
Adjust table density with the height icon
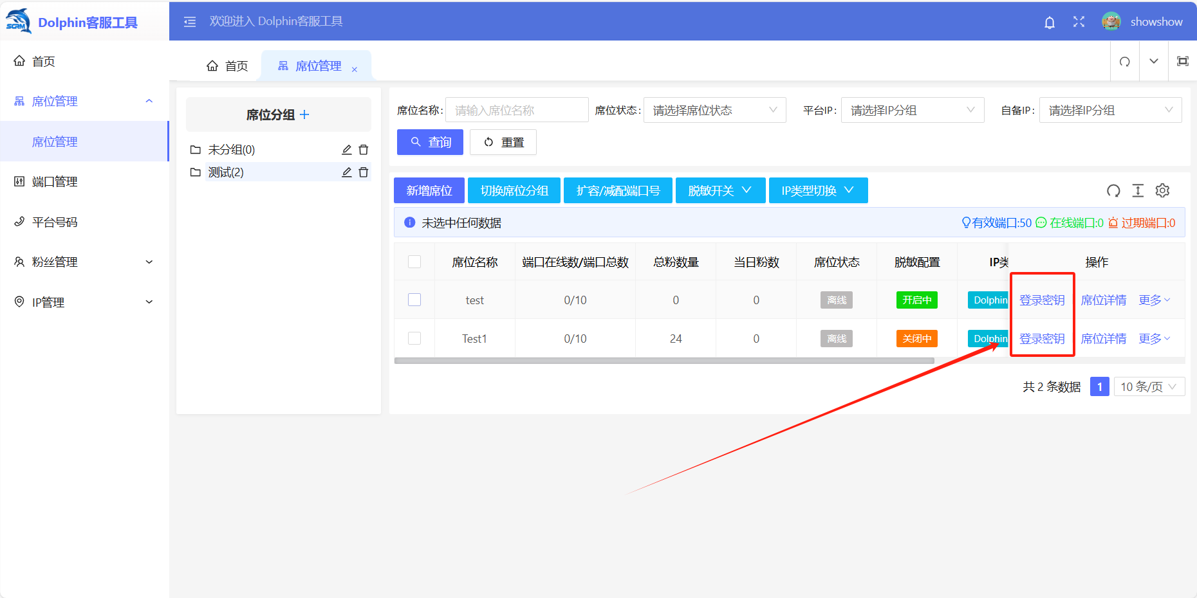[x=1138, y=190]
